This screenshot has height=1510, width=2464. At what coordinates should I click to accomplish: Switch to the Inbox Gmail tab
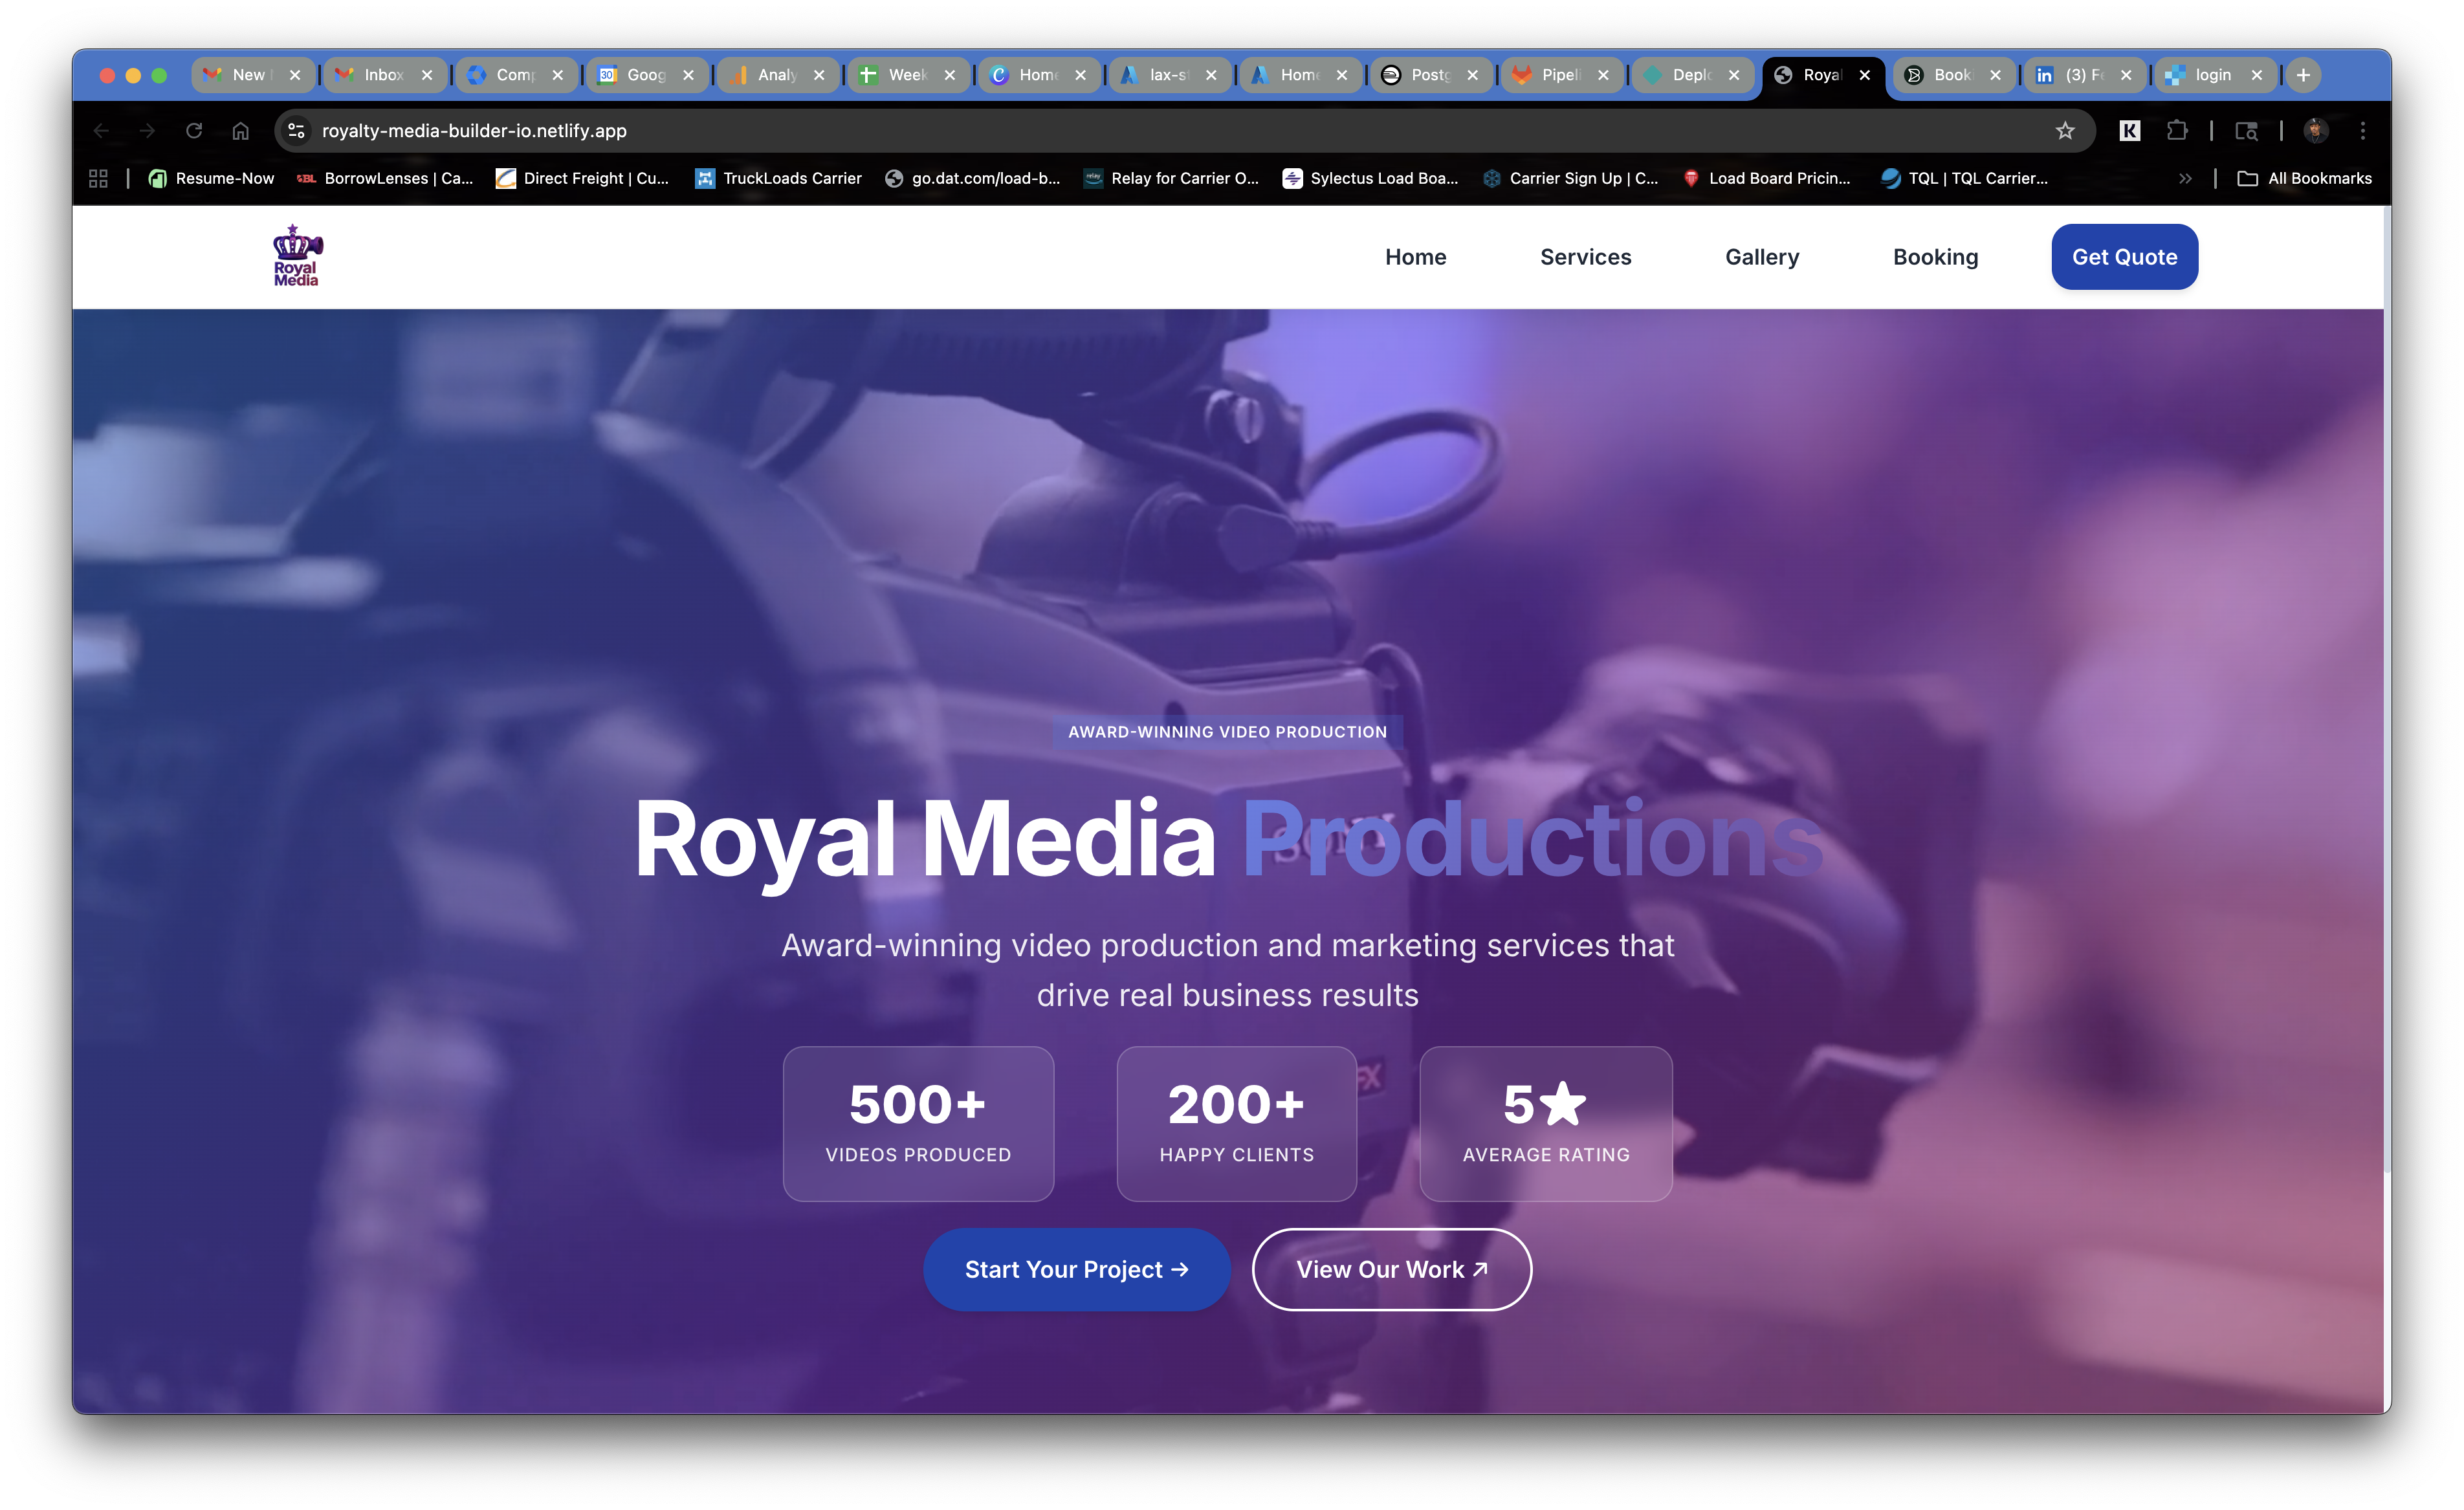click(383, 75)
